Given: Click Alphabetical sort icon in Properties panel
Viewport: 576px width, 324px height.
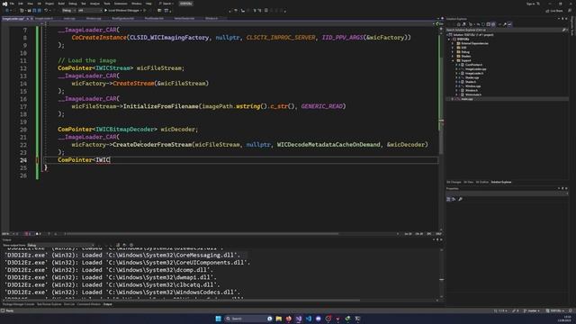Looking at the screenshot, I should (454, 199).
